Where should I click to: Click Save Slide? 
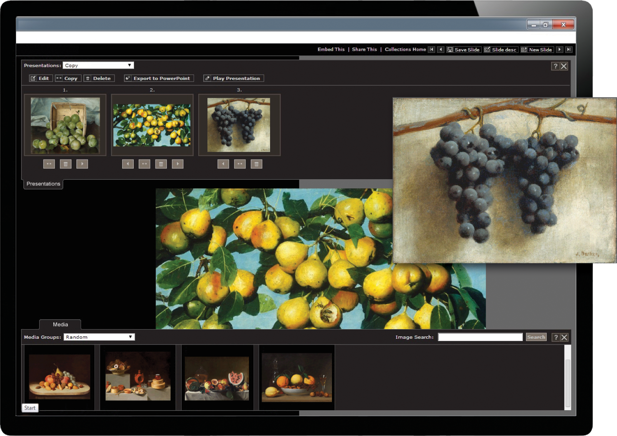463,50
